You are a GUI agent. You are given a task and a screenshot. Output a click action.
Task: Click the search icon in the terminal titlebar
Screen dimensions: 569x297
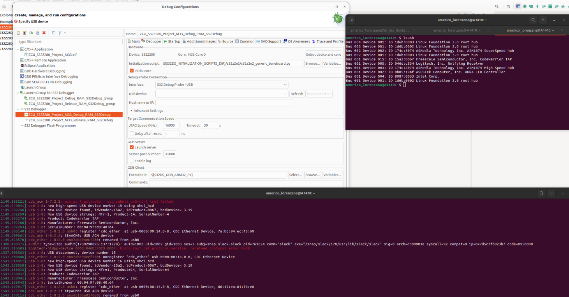pyautogui.click(x=533, y=19)
